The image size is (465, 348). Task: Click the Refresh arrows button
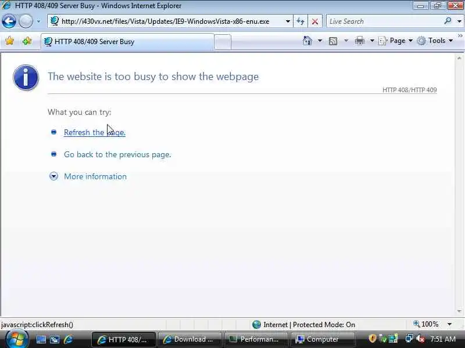click(x=301, y=21)
